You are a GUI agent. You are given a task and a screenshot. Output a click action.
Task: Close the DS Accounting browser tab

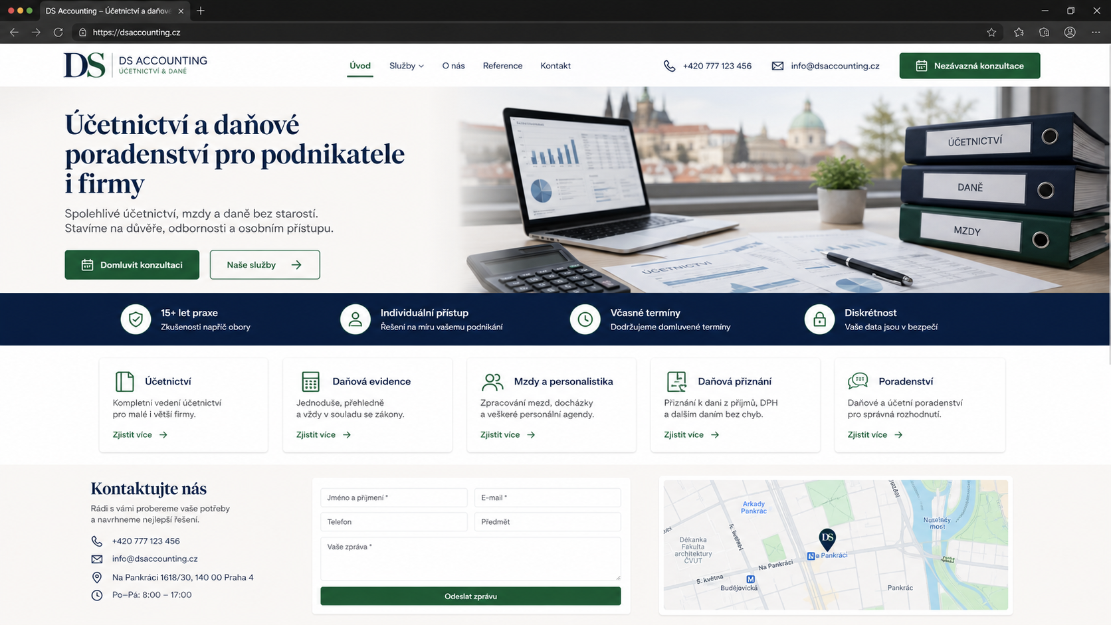click(181, 11)
